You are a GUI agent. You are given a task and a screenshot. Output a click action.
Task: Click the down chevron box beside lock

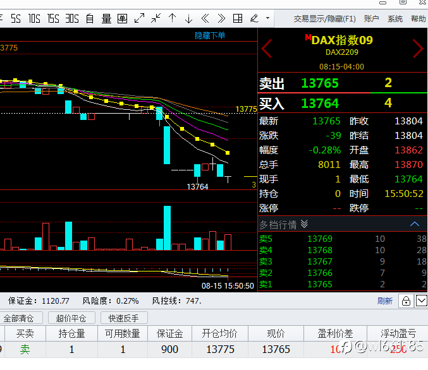tap(422, 301)
